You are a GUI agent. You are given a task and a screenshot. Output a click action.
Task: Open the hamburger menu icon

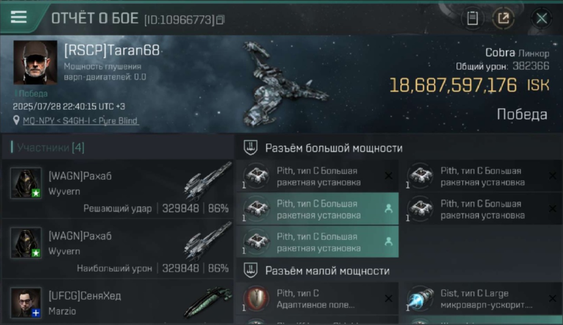pos(19,17)
